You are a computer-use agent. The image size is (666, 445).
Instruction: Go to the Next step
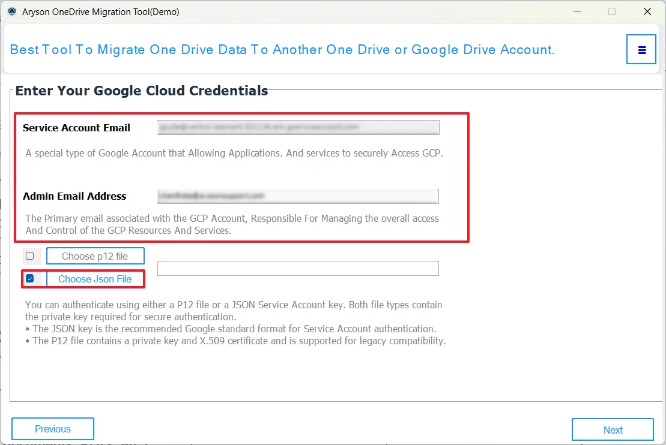[613, 429]
